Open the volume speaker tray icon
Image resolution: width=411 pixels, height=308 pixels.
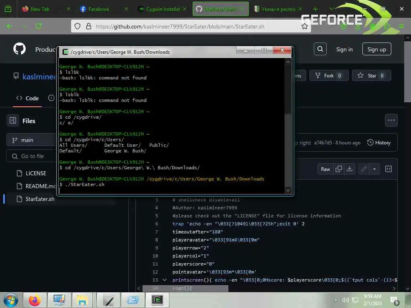click(x=345, y=300)
